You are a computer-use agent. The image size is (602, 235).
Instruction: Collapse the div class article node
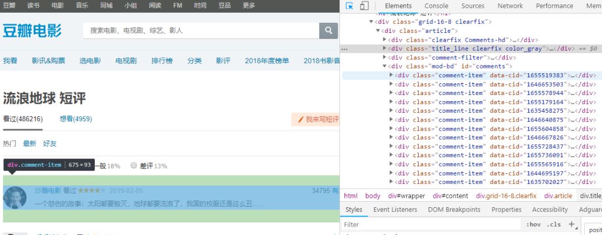pos(378,31)
